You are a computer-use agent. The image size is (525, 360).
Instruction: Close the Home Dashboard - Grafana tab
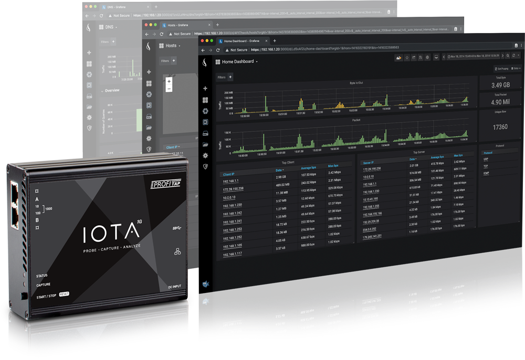tap(267, 41)
